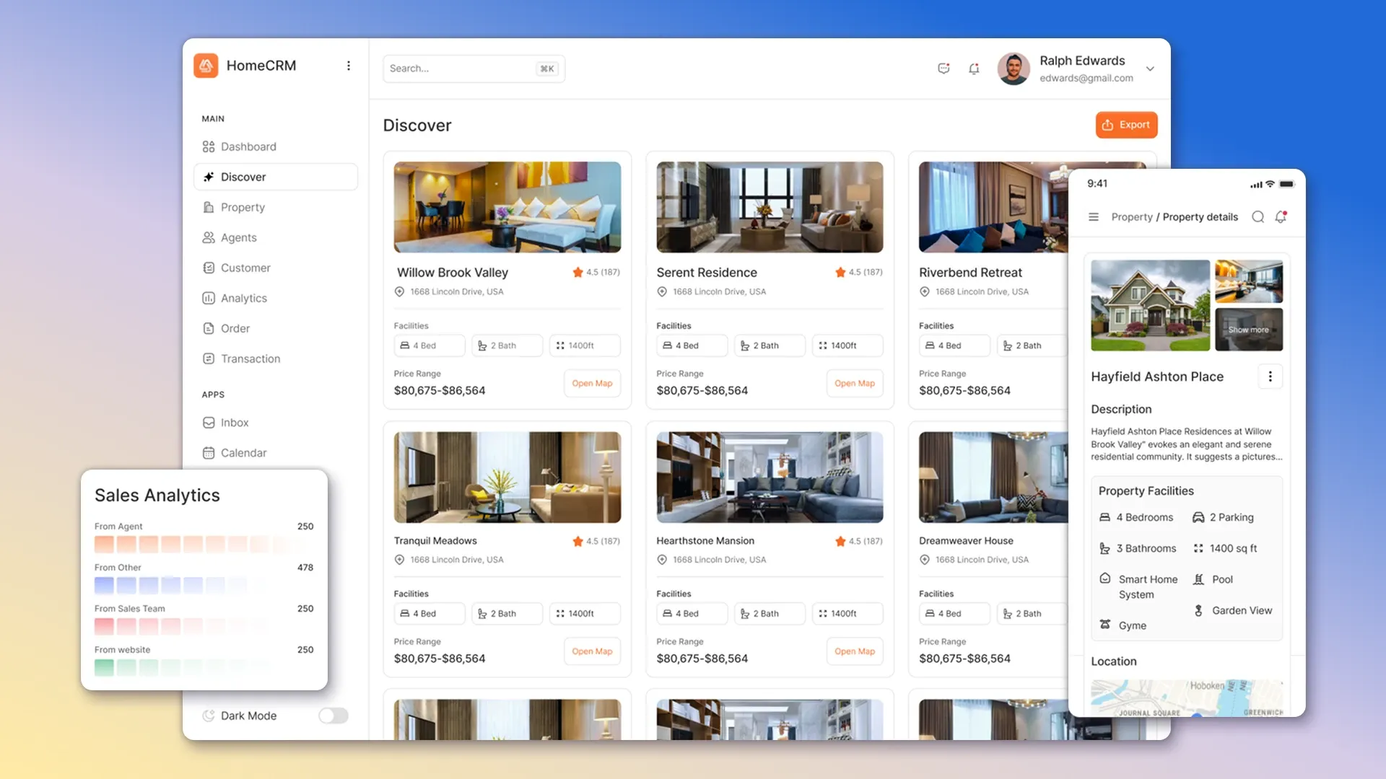Toggle the Dark Mode switch

334,716
